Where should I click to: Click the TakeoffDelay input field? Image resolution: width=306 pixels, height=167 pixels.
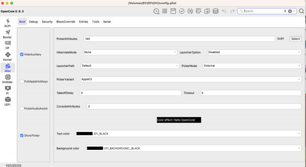point(130,93)
